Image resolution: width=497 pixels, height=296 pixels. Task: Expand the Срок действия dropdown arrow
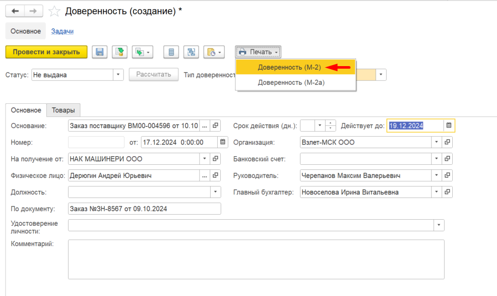320,126
